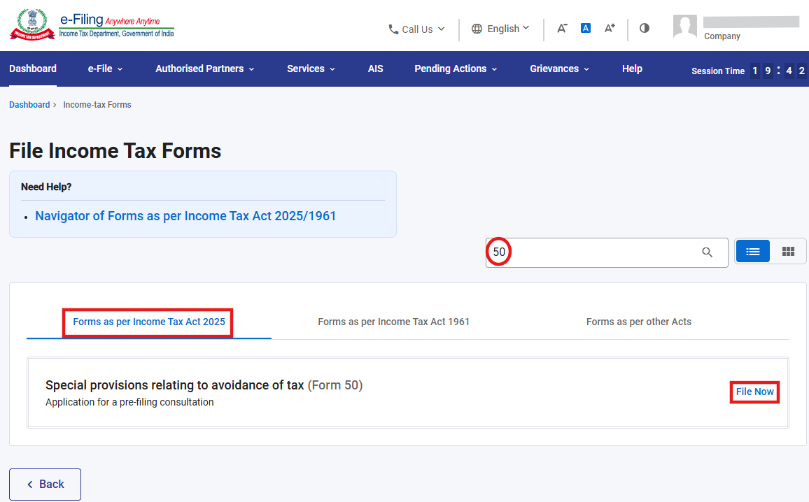Click 'Application for a pre-filing consultation' text
This screenshot has width=809, height=502.
point(129,402)
